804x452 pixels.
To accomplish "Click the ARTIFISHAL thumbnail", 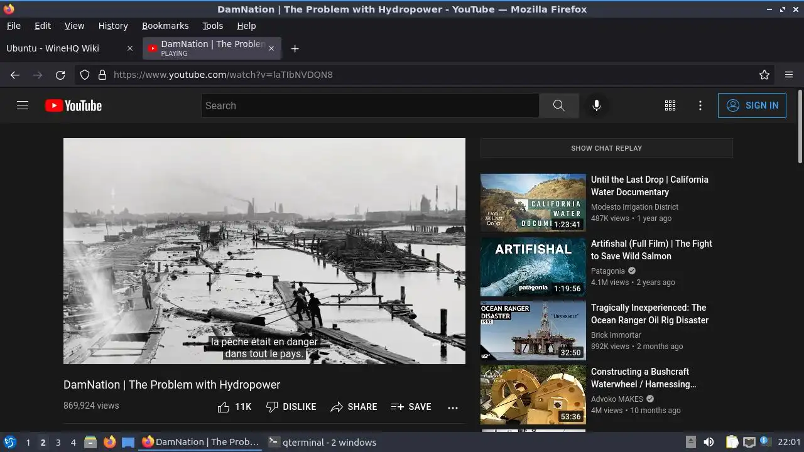I will (533, 267).
